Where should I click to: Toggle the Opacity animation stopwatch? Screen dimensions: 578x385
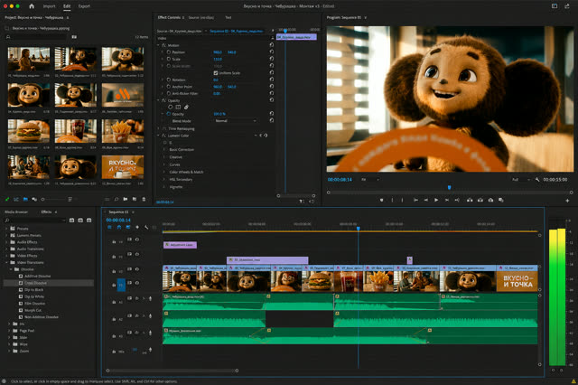click(169, 114)
